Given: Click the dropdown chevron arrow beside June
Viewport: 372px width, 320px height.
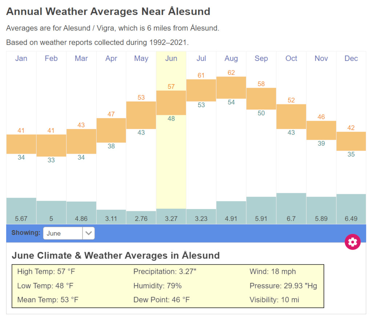Looking at the screenshot, I should pyautogui.click(x=88, y=233).
